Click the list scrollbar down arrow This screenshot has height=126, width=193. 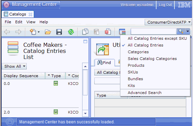(85, 114)
